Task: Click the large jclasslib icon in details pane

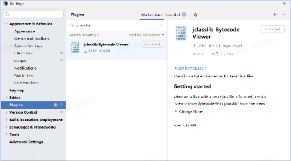Action: click(181, 33)
